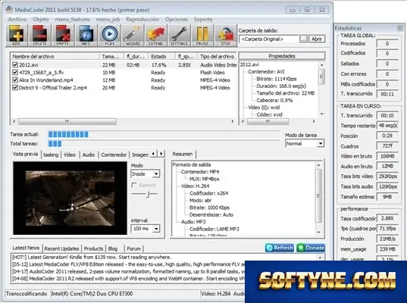
Task: Click the DELETE toolbar icon
Action: (39, 36)
